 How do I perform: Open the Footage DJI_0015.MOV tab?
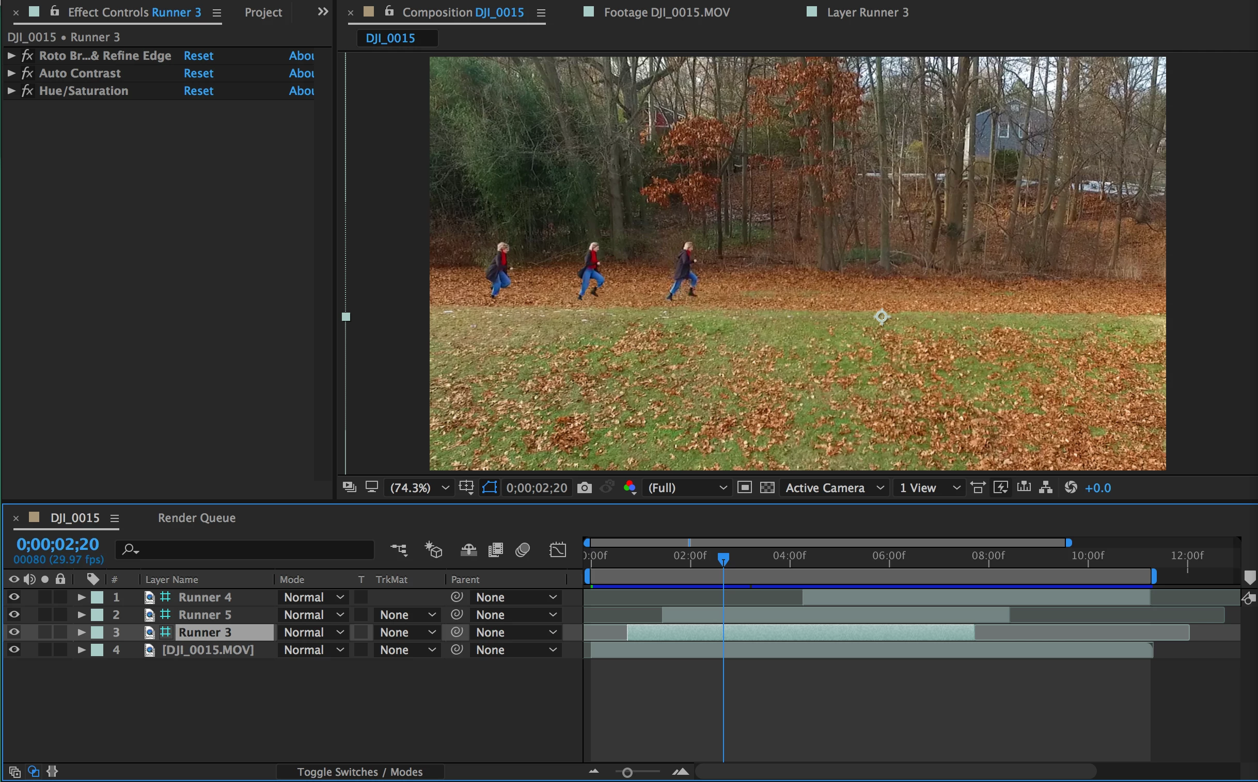[x=666, y=12]
